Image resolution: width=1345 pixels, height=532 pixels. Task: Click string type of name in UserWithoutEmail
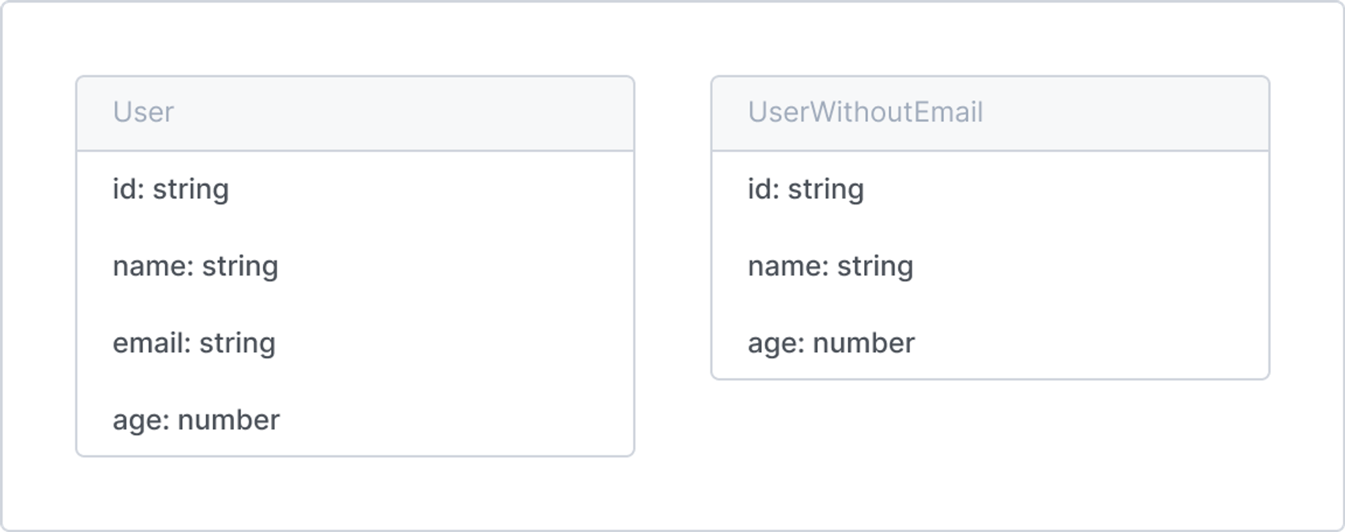876,267
